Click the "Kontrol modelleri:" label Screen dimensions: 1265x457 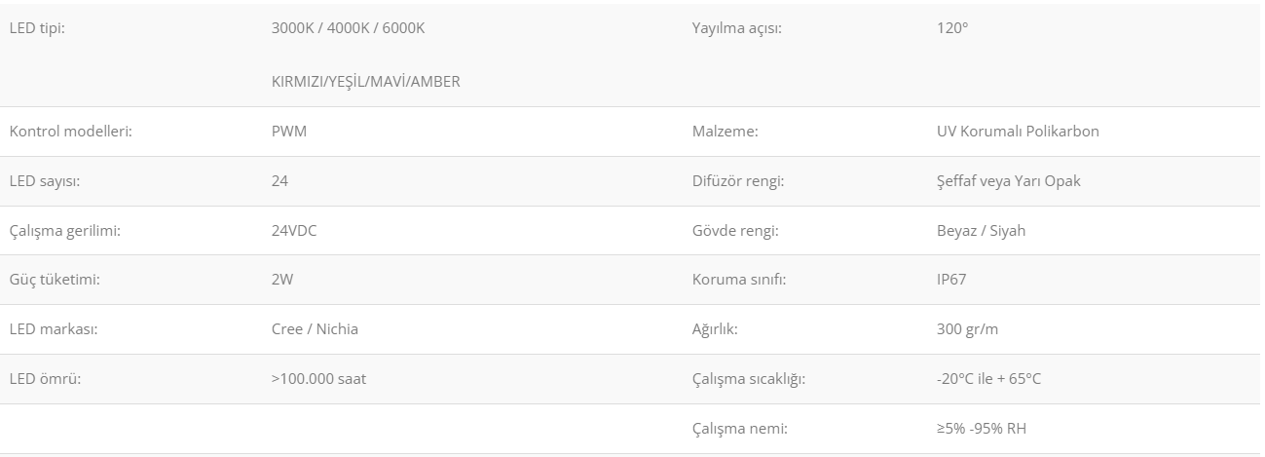71,132
